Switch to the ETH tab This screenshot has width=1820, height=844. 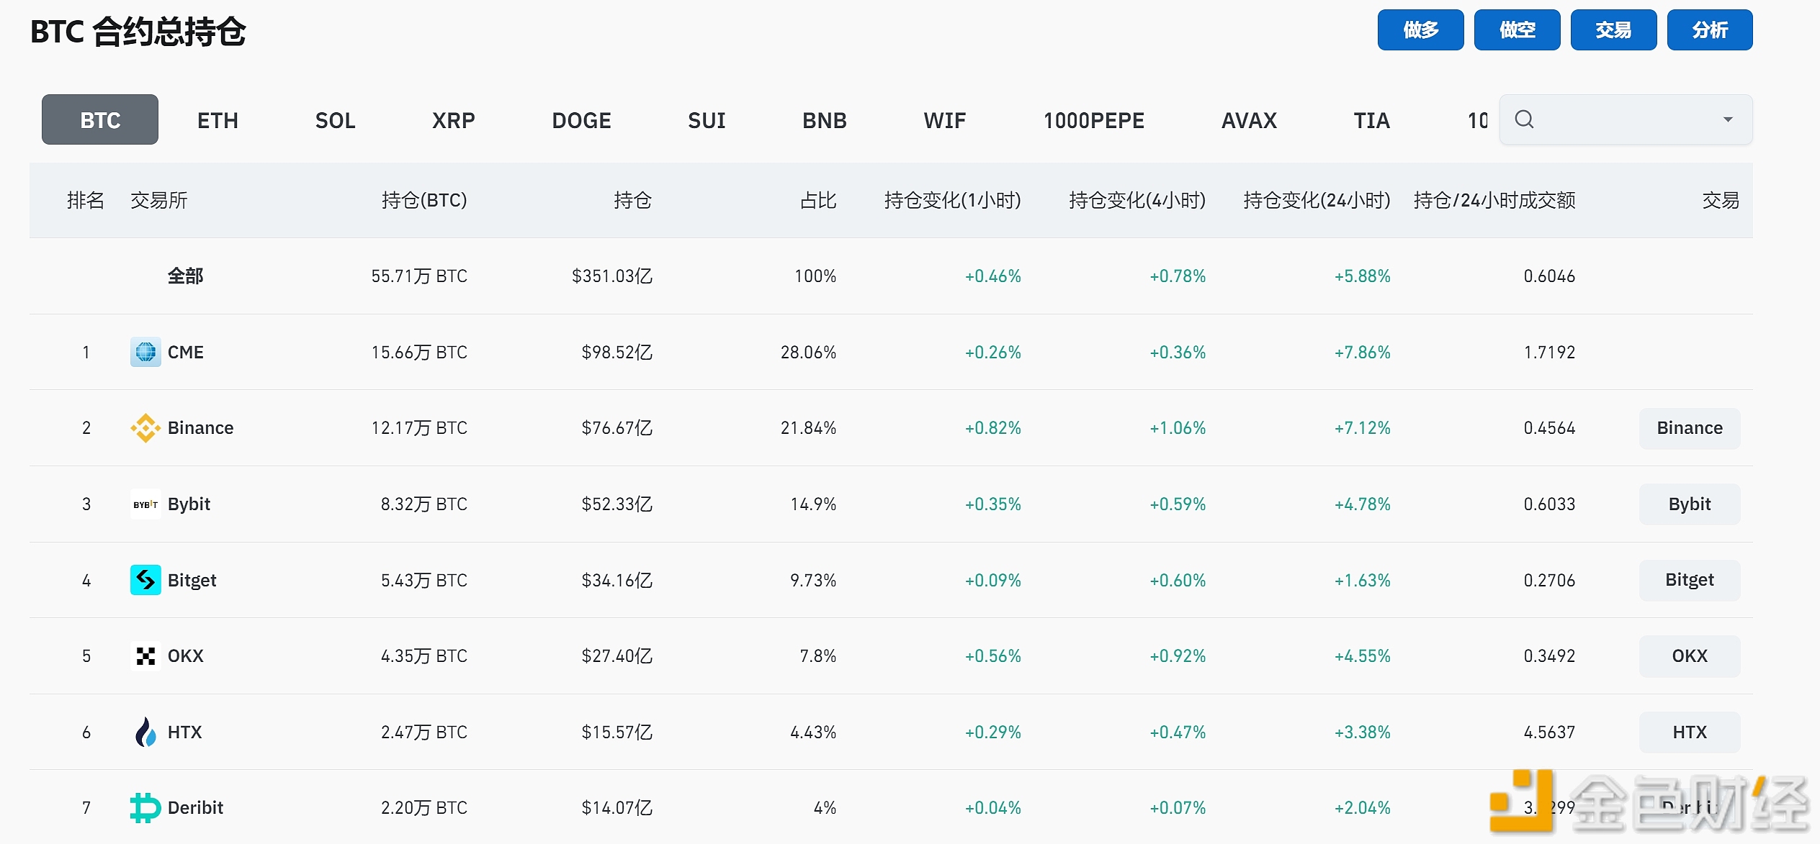point(218,120)
